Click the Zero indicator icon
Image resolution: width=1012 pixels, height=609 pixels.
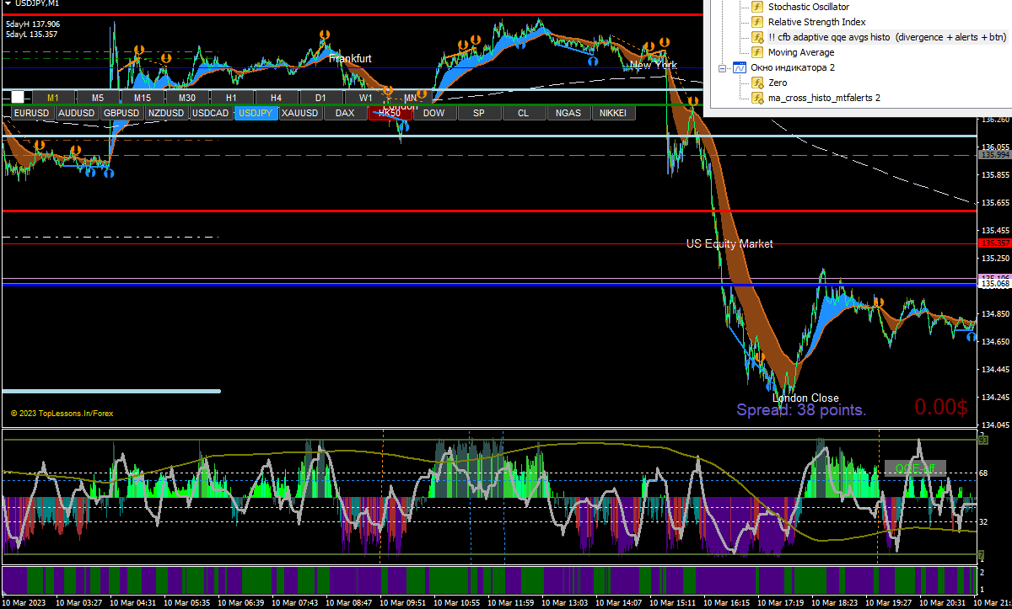pyautogui.click(x=757, y=83)
